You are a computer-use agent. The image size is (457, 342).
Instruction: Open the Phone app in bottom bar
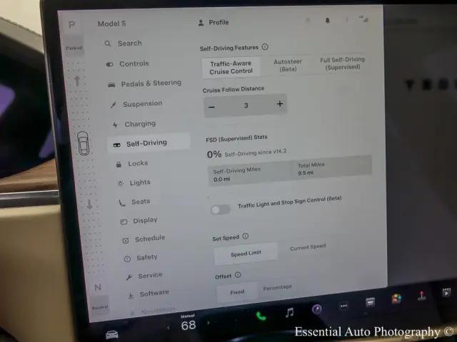[x=261, y=316]
